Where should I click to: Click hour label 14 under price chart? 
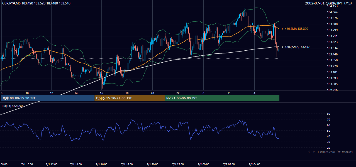(x=76, y=93)
